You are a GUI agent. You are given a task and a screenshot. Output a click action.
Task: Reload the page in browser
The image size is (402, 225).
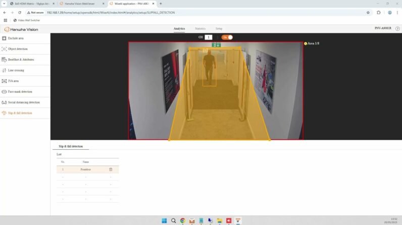20,13
